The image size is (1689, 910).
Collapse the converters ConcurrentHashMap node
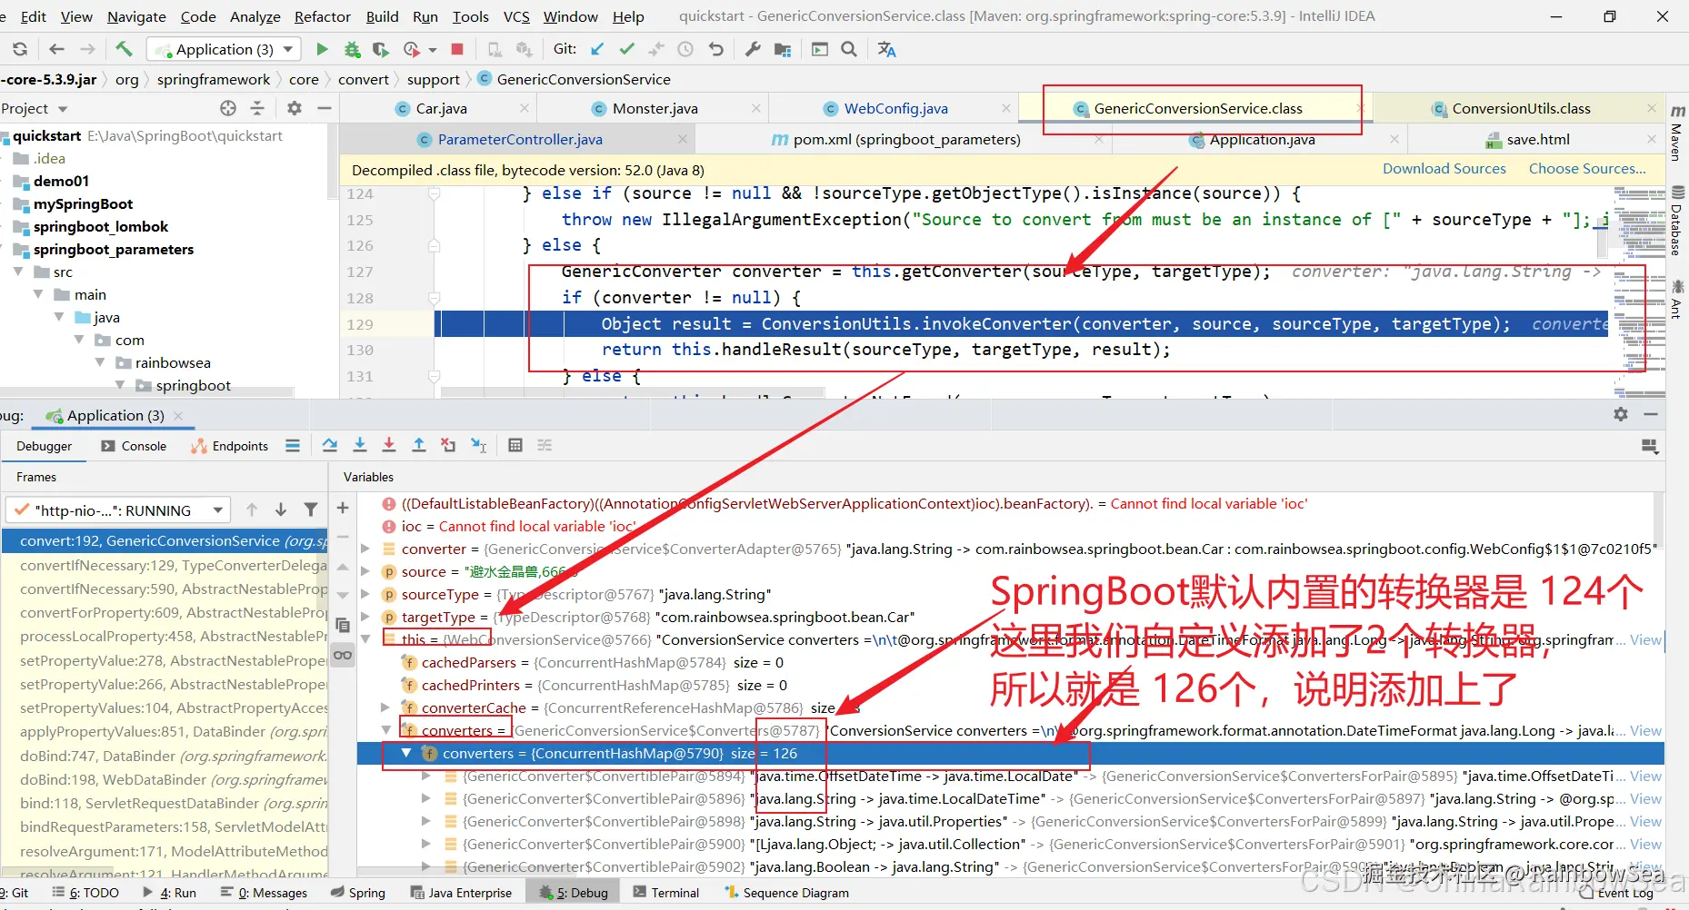pyautogui.click(x=406, y=753)
